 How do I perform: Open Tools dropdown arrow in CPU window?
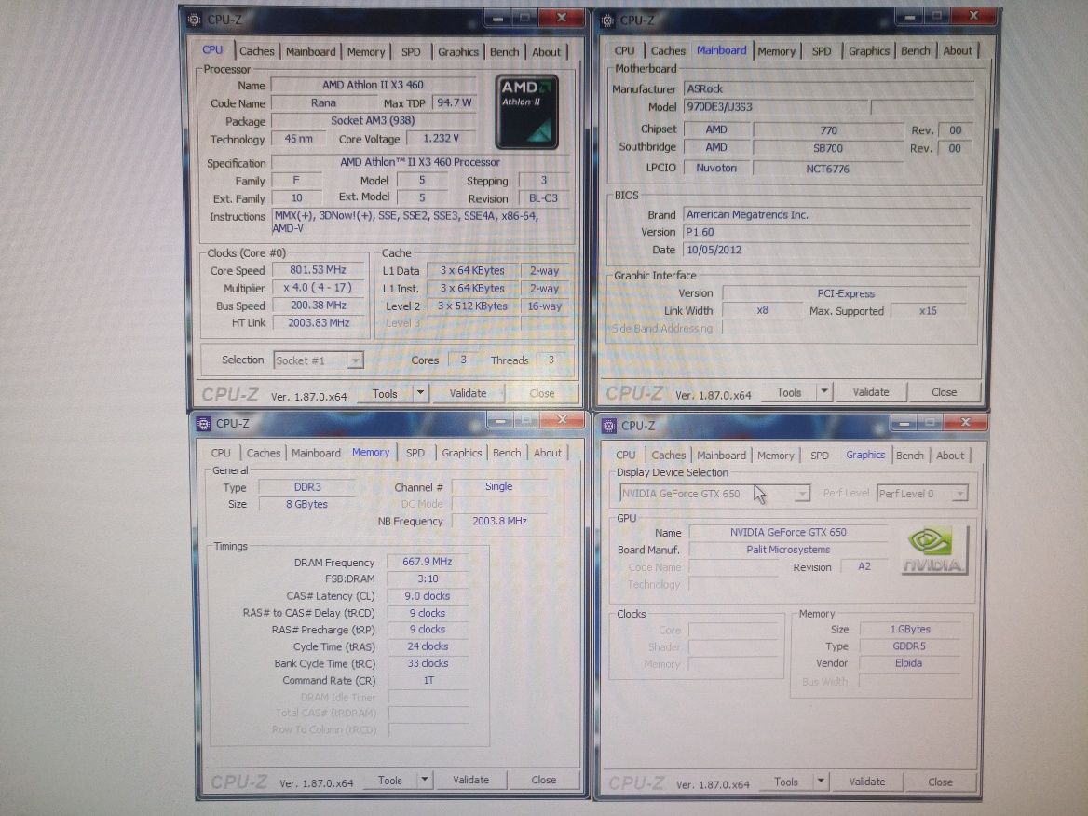pos(420,393)
